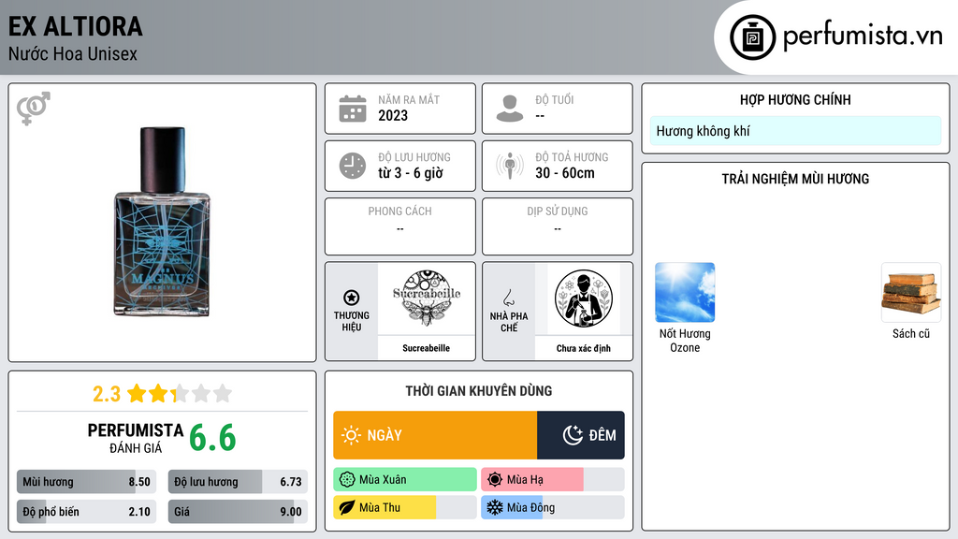958x539 pixels.
Task: Click the Thời gian khuyên dùng heading
Action: pyautogui.click(x=479, y=391)
